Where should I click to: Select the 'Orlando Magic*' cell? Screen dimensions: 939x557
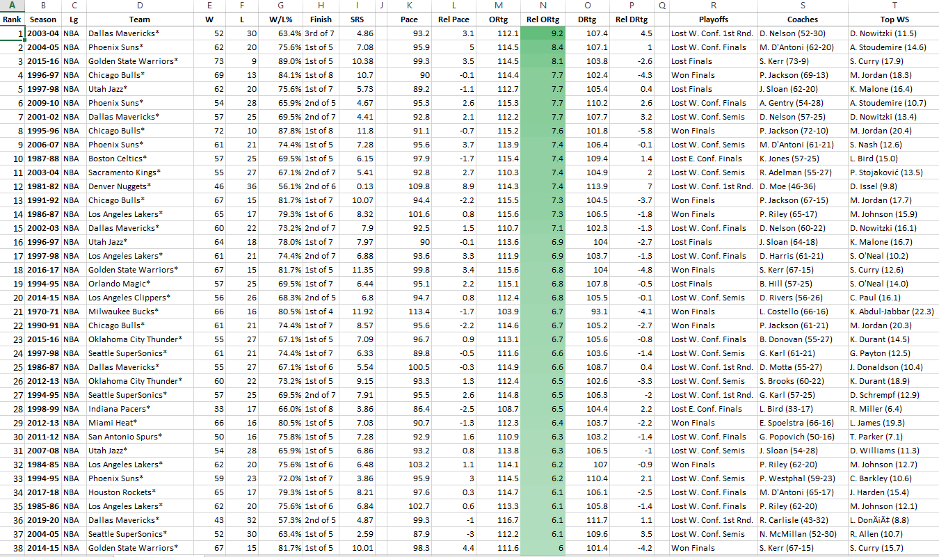coord(139,284)
